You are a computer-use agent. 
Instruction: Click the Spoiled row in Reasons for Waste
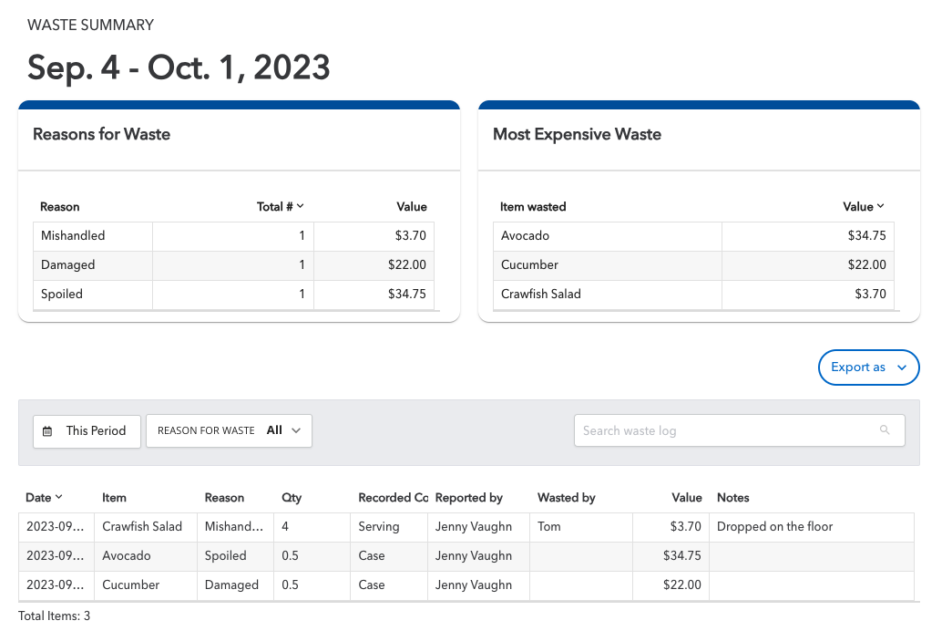(92, 294)
